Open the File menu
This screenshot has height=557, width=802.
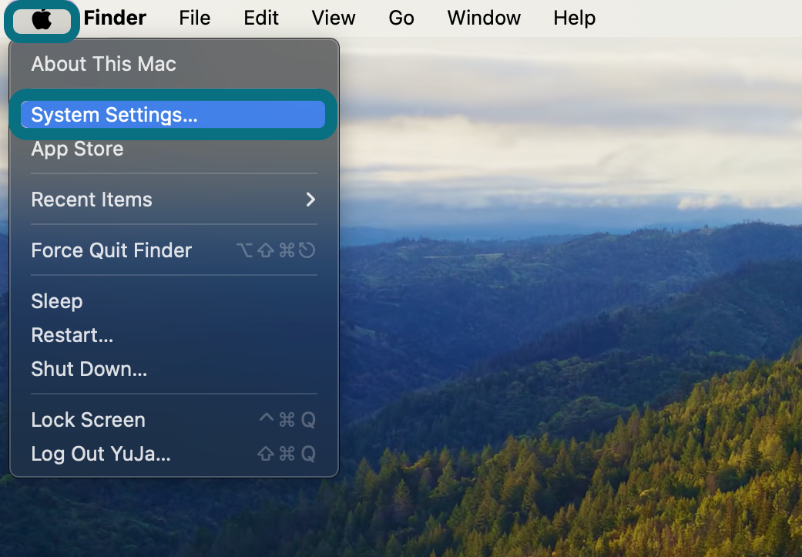194,18
